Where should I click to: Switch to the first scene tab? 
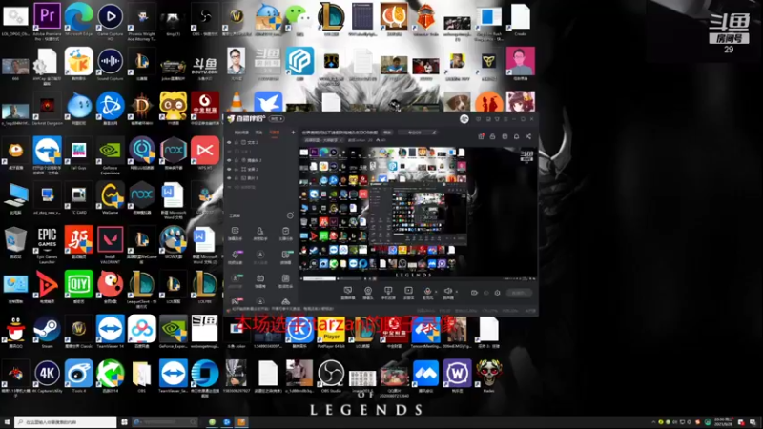pos(241,133)
